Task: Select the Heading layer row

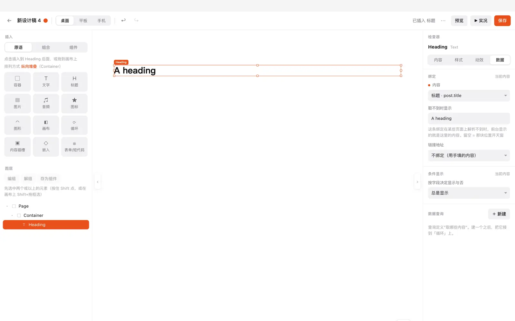Action: tap(46, 225)
